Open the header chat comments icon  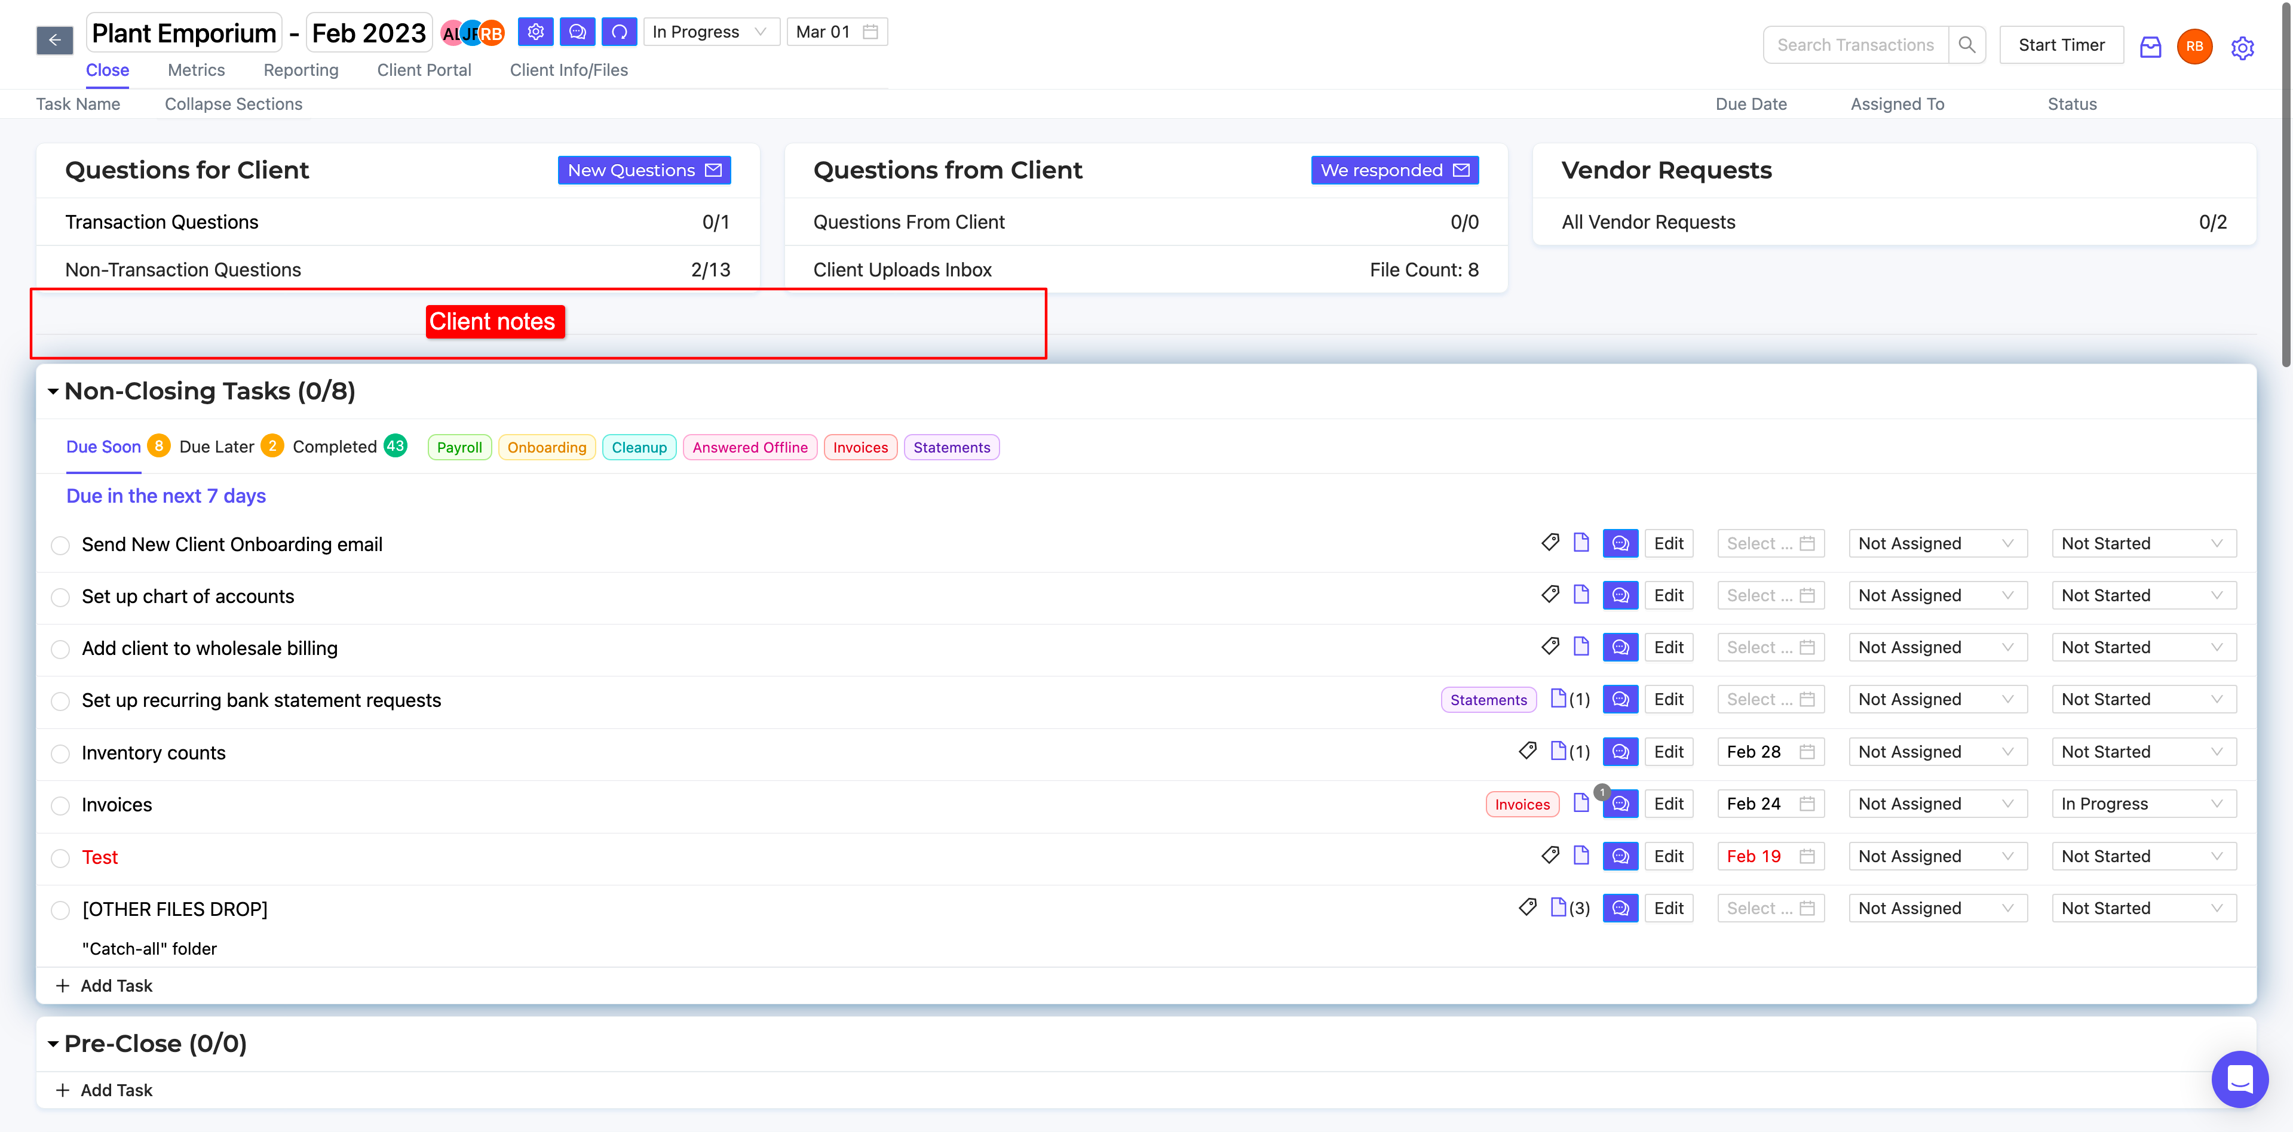click(x=577, y=32)
